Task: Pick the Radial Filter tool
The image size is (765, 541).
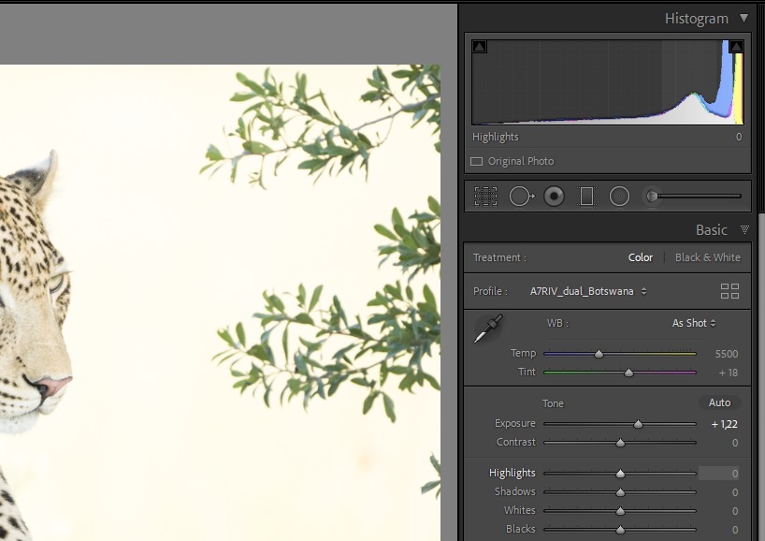Action: [619, 197]
